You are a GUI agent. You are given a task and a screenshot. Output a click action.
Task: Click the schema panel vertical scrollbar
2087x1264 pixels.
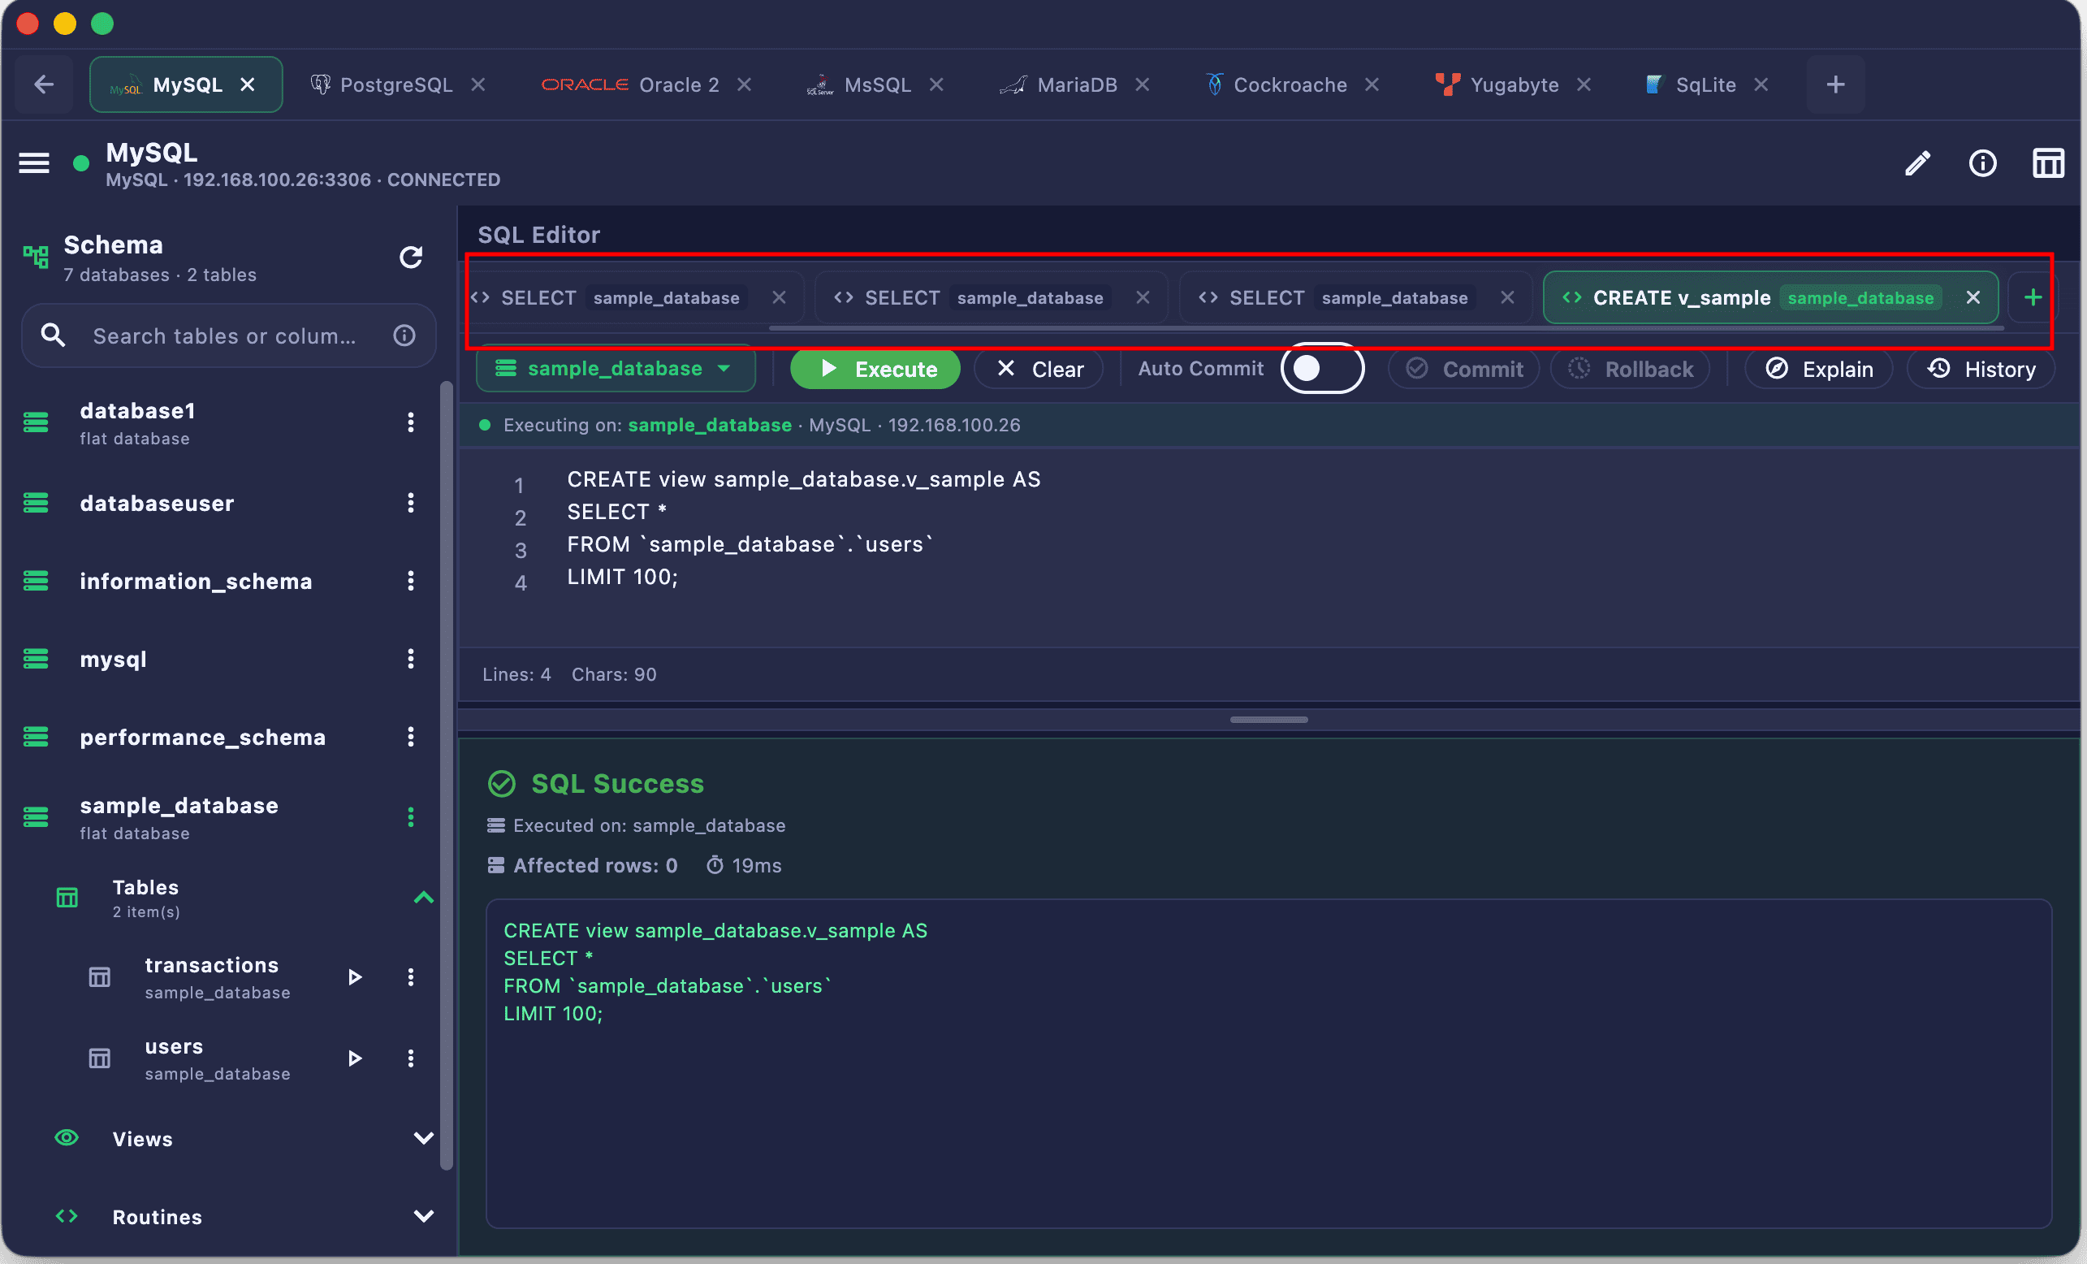pos(447,775)
